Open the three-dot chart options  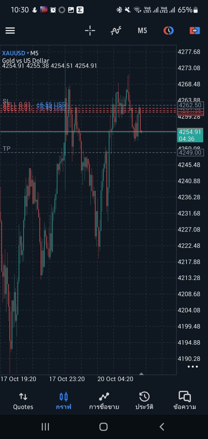[193, 367]
